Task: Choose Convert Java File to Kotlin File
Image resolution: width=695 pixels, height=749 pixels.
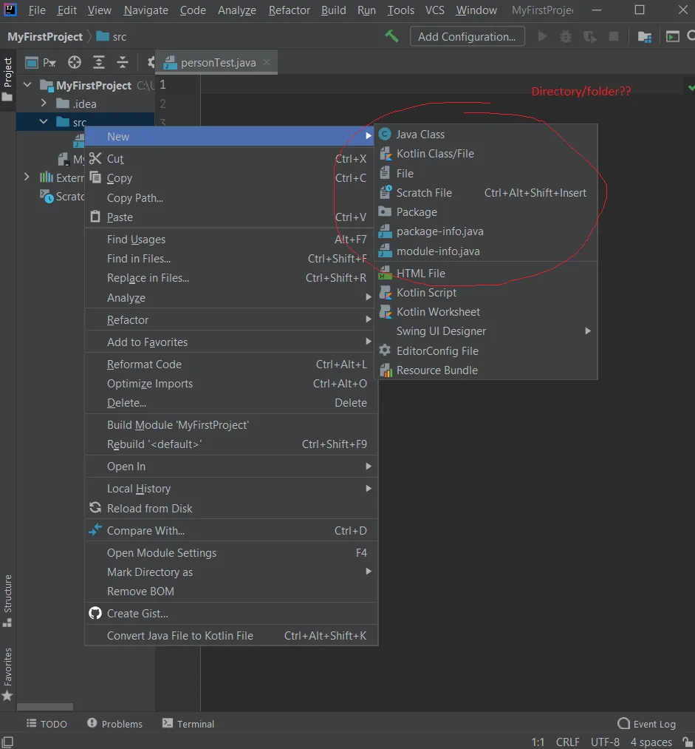Action: pyautogui.click(x=231, y=635)
